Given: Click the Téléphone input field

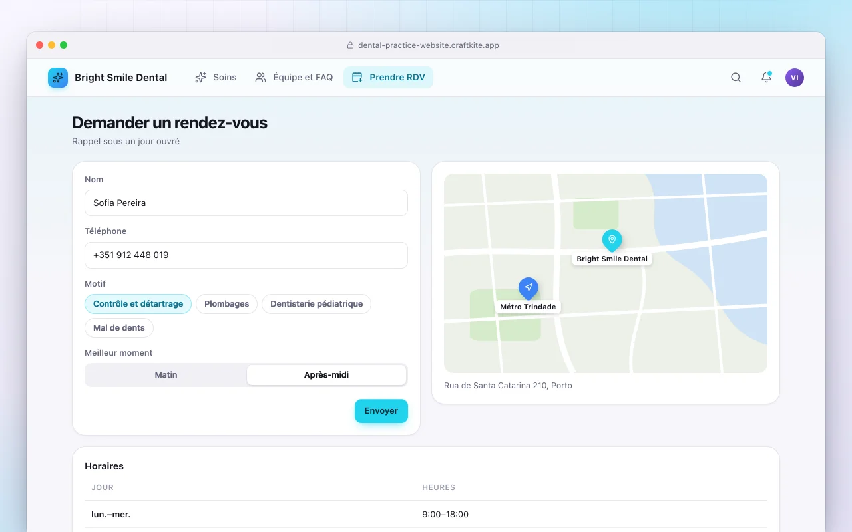Looking at the screenshot, I should 246,255.
